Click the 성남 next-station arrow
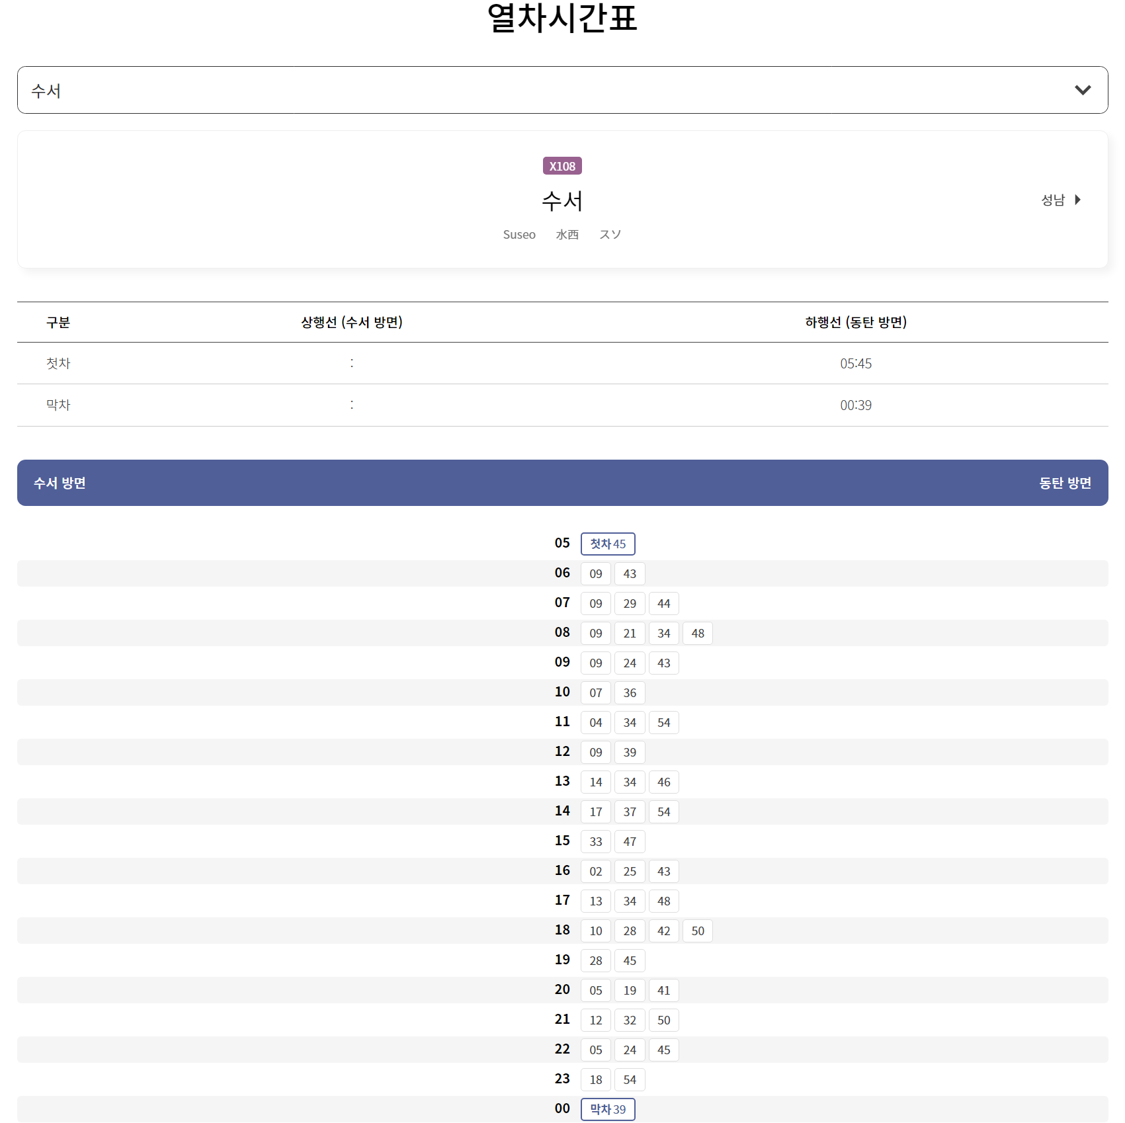 point(1062,200)
